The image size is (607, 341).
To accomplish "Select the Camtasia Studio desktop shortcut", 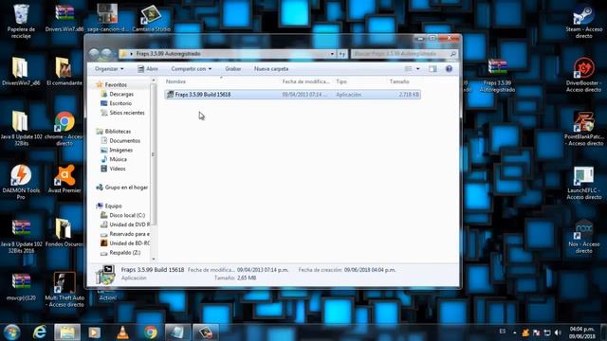I will [x=151, y=18].
